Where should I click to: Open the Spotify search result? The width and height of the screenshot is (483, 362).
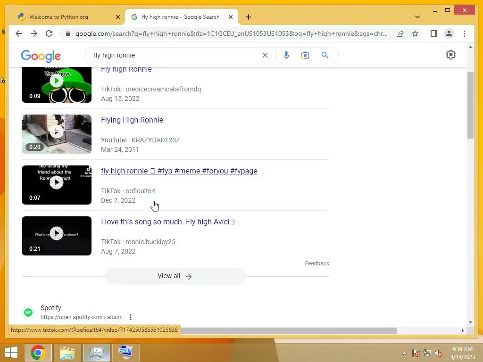tap(51, 308)
